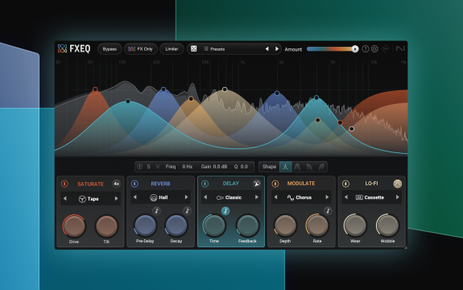Viewport: 463px width, 290px height.
Task: Click the Freq value field showing 0 Hz
Action: [x=187, y=167]
